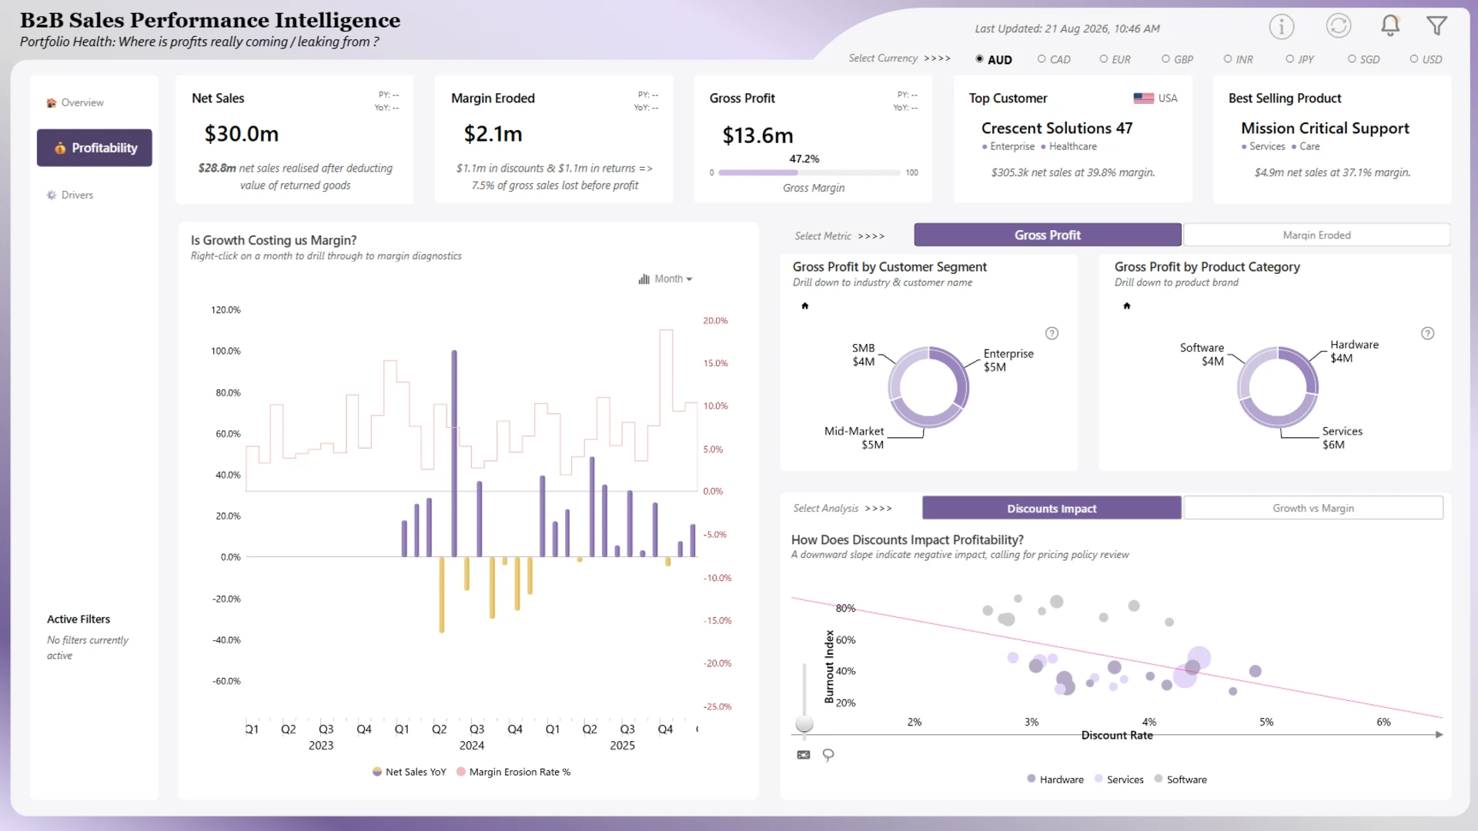Select the Gross Profit metric tab
The width and height of the screenshot is (1478, 831).
[x=1047, y=235]
